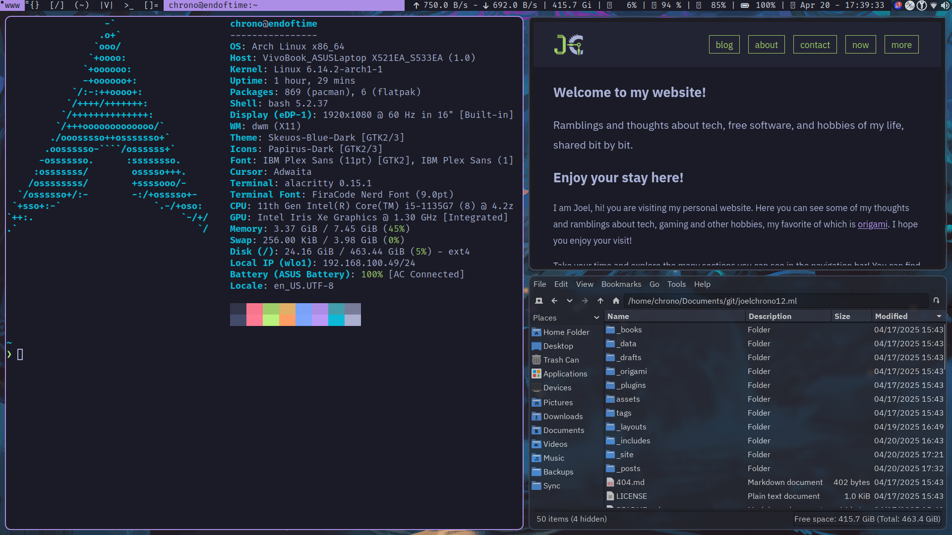Select the _posts folder icon

[x=610, y=468]
